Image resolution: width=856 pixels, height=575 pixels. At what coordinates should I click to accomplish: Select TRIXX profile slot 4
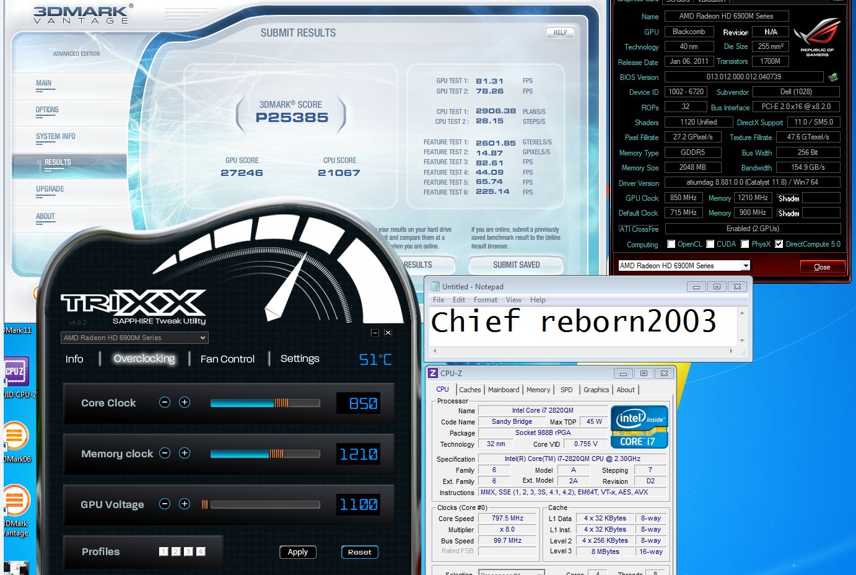click(201, 551)
